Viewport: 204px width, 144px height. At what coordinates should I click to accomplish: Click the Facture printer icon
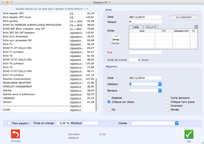coord(115,38)
